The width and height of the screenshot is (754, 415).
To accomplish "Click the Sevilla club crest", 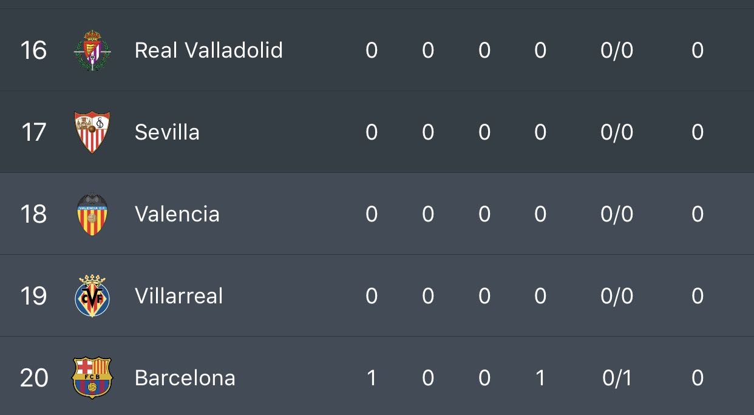I will click(92, 132).
